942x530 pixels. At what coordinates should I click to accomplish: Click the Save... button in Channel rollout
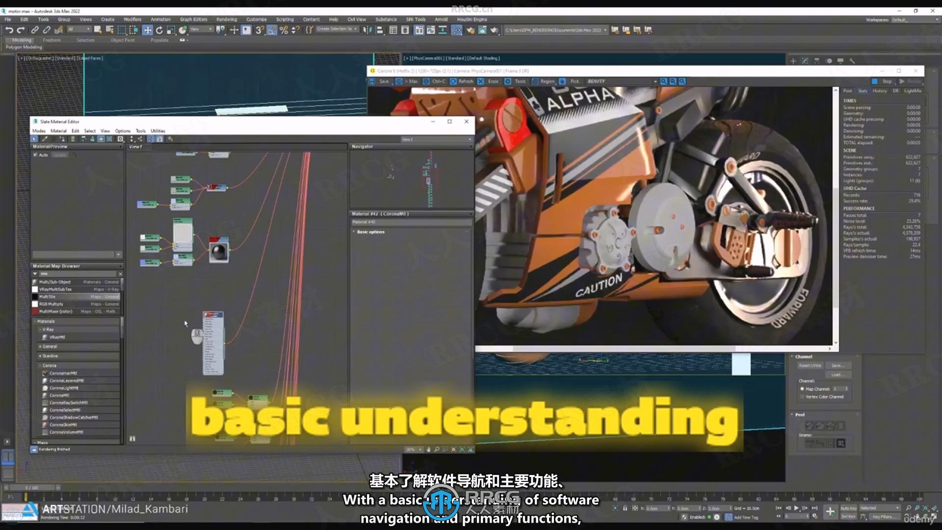[838, 366]
